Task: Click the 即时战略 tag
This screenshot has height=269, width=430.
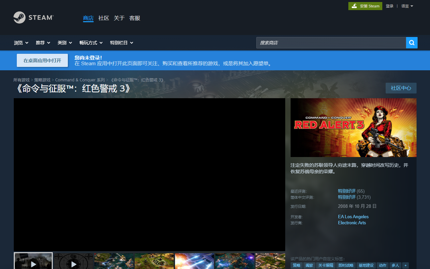Action: click(346, 265)
